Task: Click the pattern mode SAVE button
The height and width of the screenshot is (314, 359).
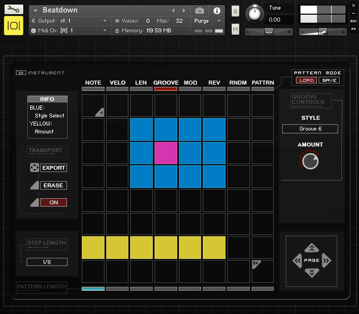Action: (x=328, y=81)
